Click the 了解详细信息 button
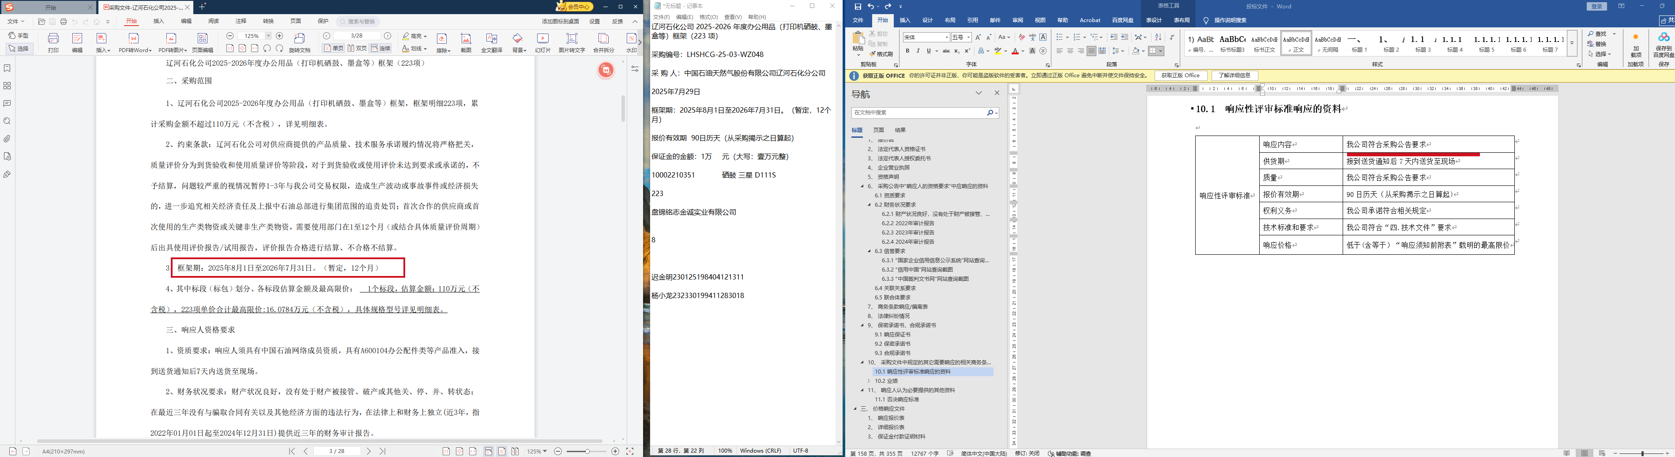 click(1234, 76)
